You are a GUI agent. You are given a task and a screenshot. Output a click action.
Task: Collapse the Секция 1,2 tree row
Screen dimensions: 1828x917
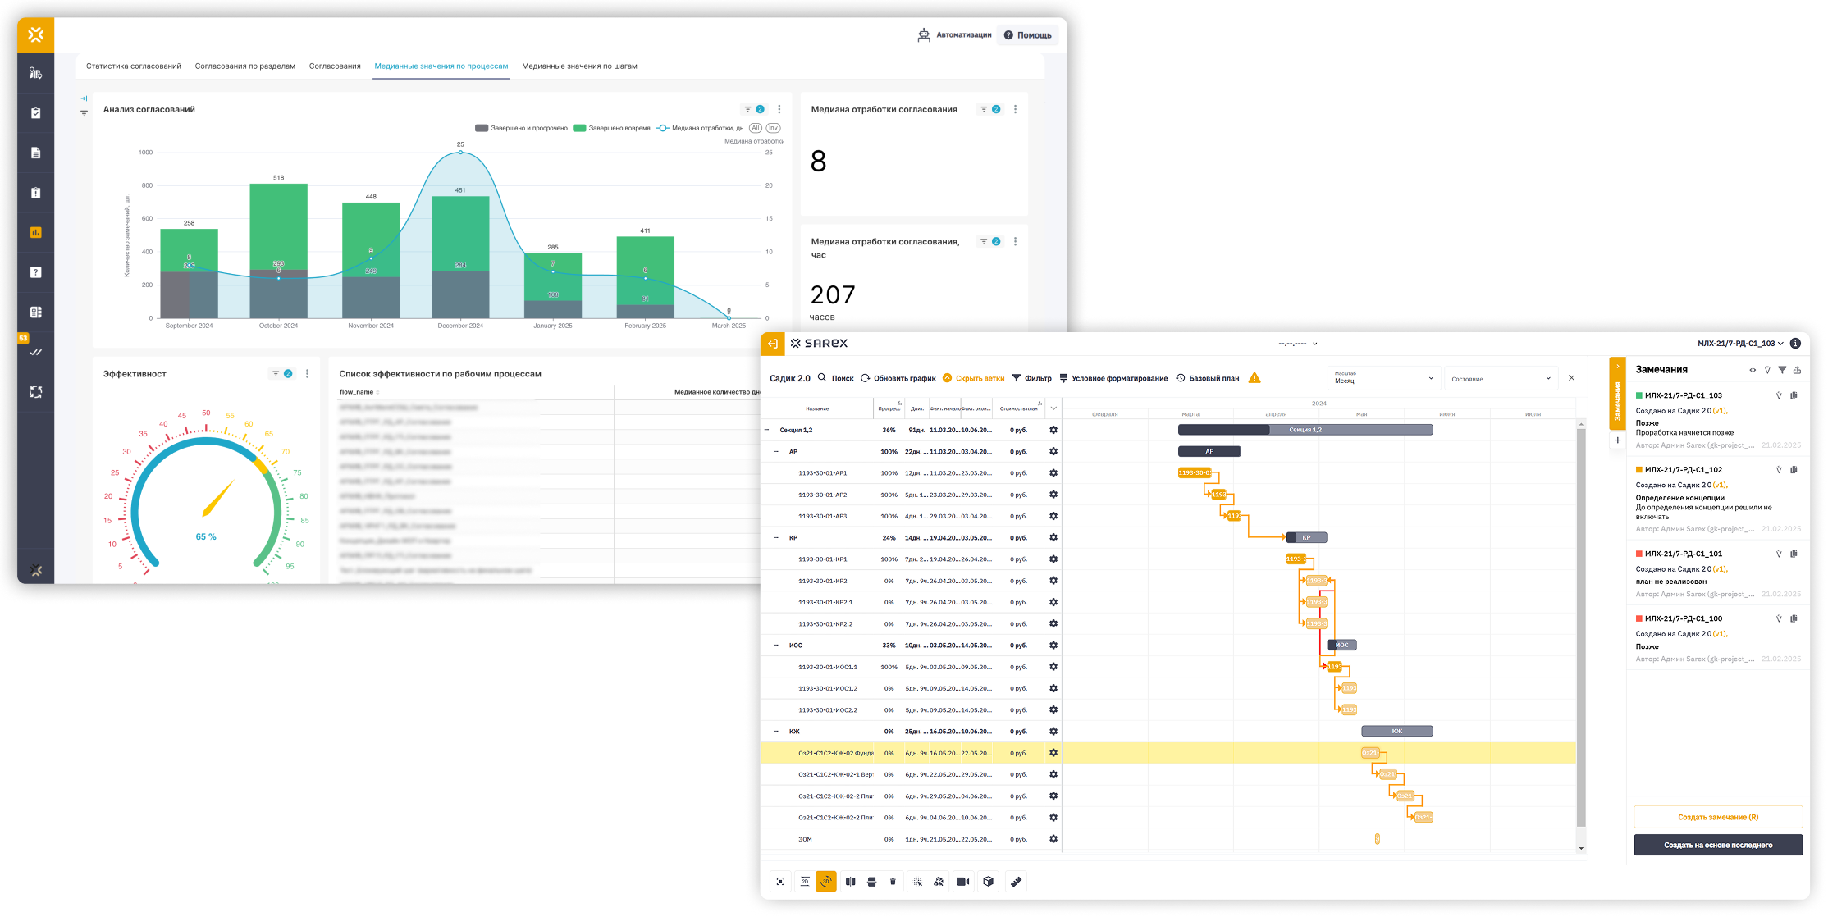767,430
